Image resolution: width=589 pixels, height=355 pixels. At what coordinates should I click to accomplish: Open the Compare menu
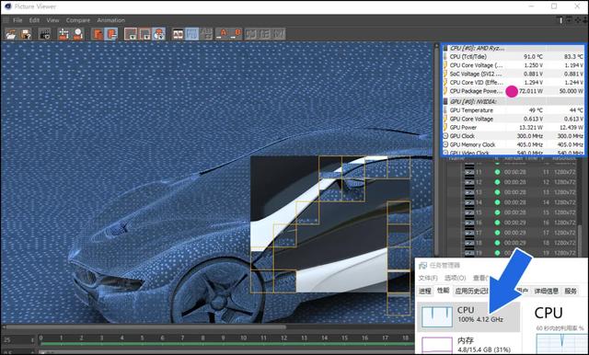click(x=78, y=20)
